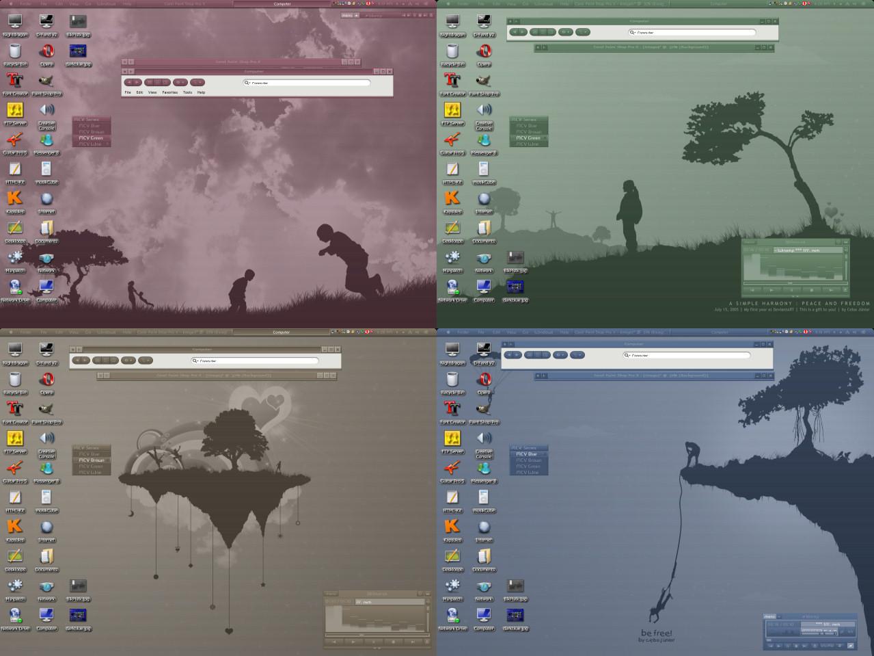Select FTP Server icon on the pink desktop
The width and height of the screenshot is (874, 656).
[x=15, y=113]
